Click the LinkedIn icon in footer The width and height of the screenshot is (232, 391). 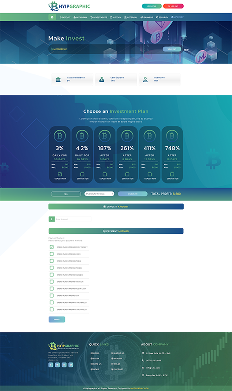point(64,365)
